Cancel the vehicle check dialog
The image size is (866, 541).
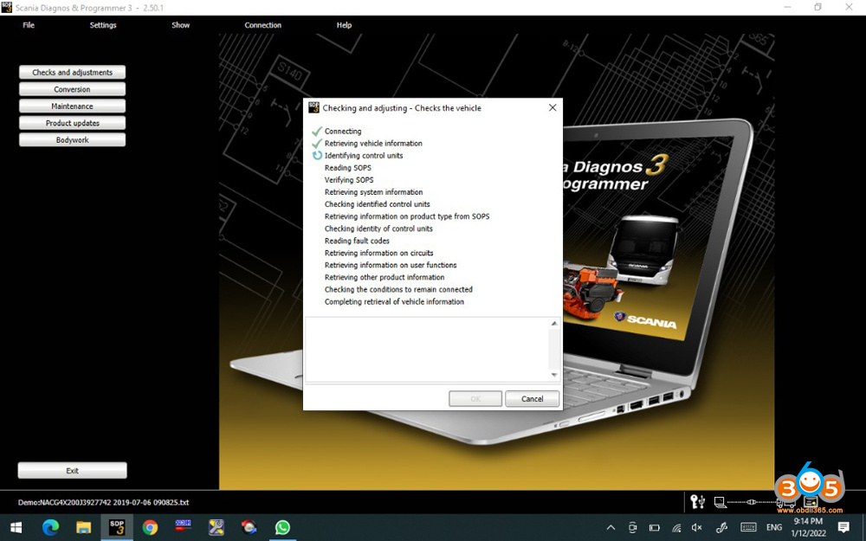pyautogui.click(x=532, y=399)
